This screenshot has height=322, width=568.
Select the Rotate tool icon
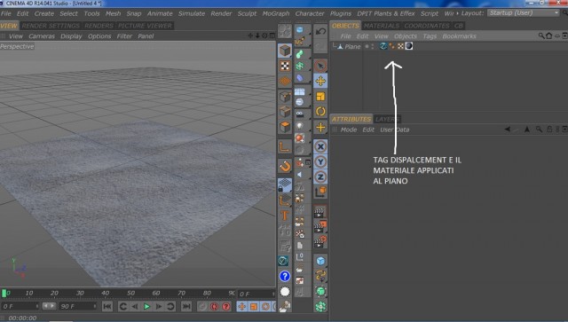coord(320,112)
